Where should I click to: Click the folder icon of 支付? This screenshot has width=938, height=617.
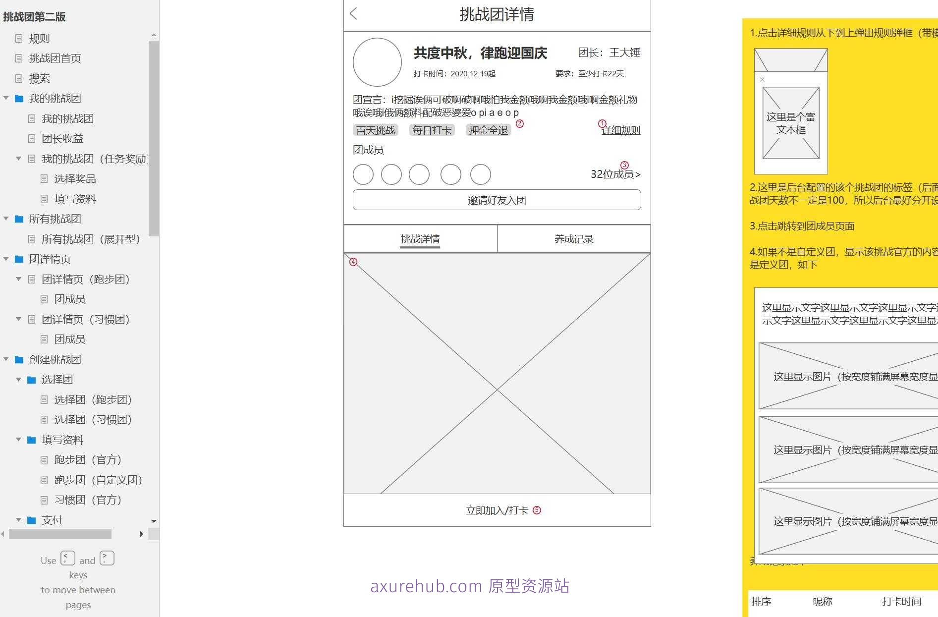pos(32,520)
